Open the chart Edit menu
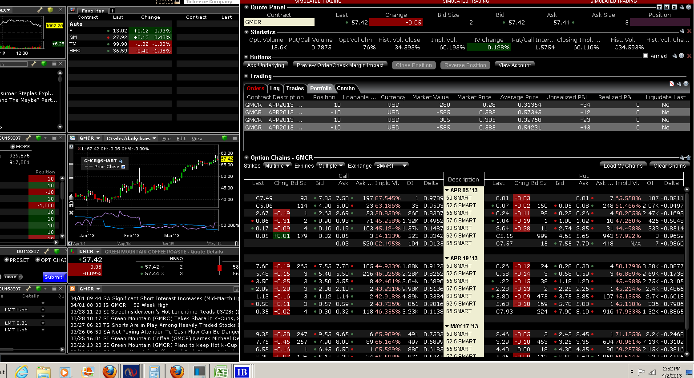Screen dimensions: 694x378 [x=181, y=139]
